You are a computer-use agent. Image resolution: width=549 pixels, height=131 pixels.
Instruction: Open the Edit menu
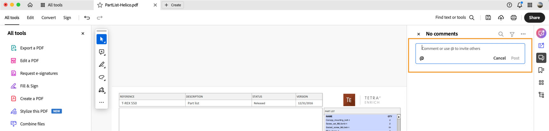pyautogui.click(x=30, y=18)
